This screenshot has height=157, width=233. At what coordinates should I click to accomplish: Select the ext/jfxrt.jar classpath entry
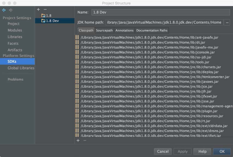click(151, 135)
